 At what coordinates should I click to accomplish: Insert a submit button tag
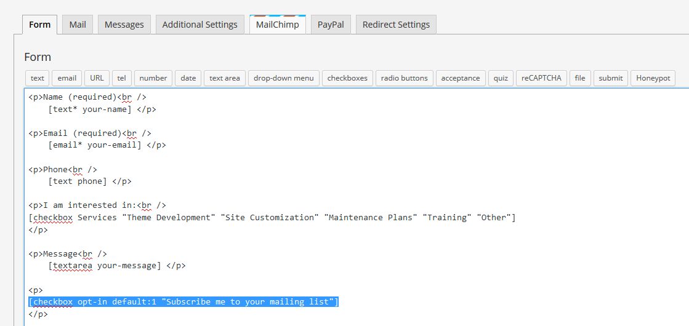point(610,78)
